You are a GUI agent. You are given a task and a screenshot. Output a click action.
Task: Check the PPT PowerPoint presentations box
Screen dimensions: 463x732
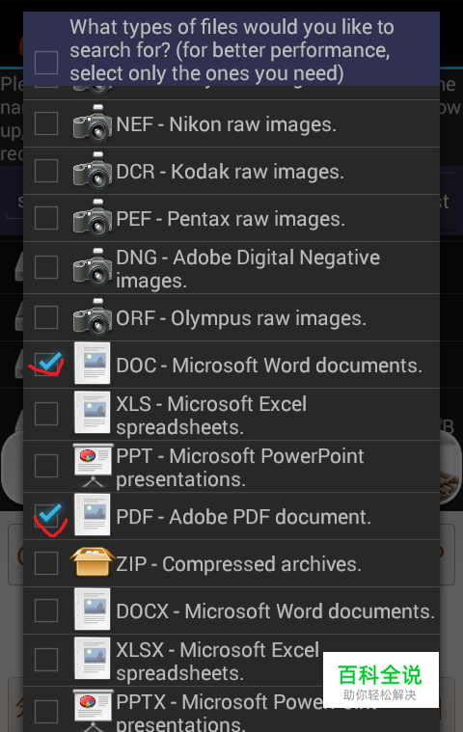pos(46,466)
